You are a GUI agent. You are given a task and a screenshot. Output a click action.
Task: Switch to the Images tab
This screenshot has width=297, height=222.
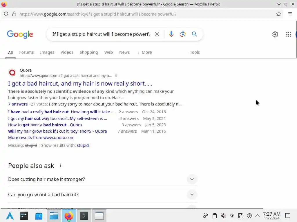click(47, 52)
